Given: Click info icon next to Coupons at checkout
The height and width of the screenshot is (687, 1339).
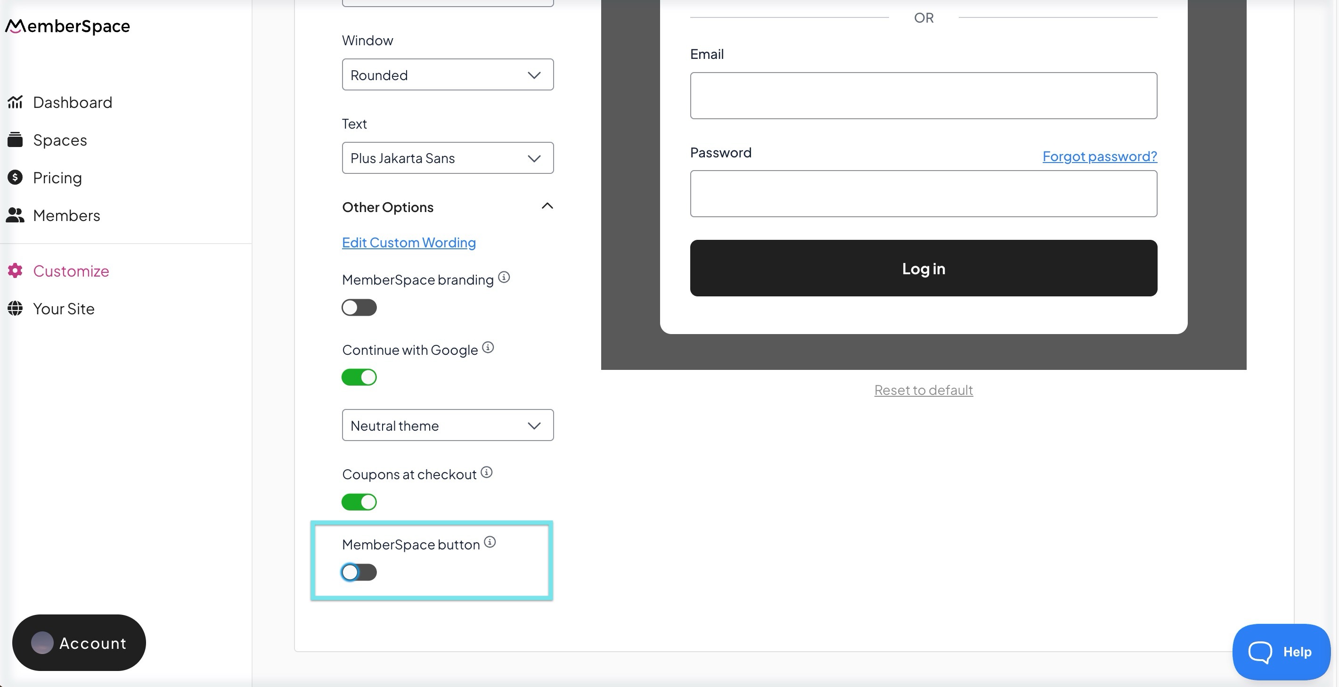Looking at the screenshot, I should 487,473.
